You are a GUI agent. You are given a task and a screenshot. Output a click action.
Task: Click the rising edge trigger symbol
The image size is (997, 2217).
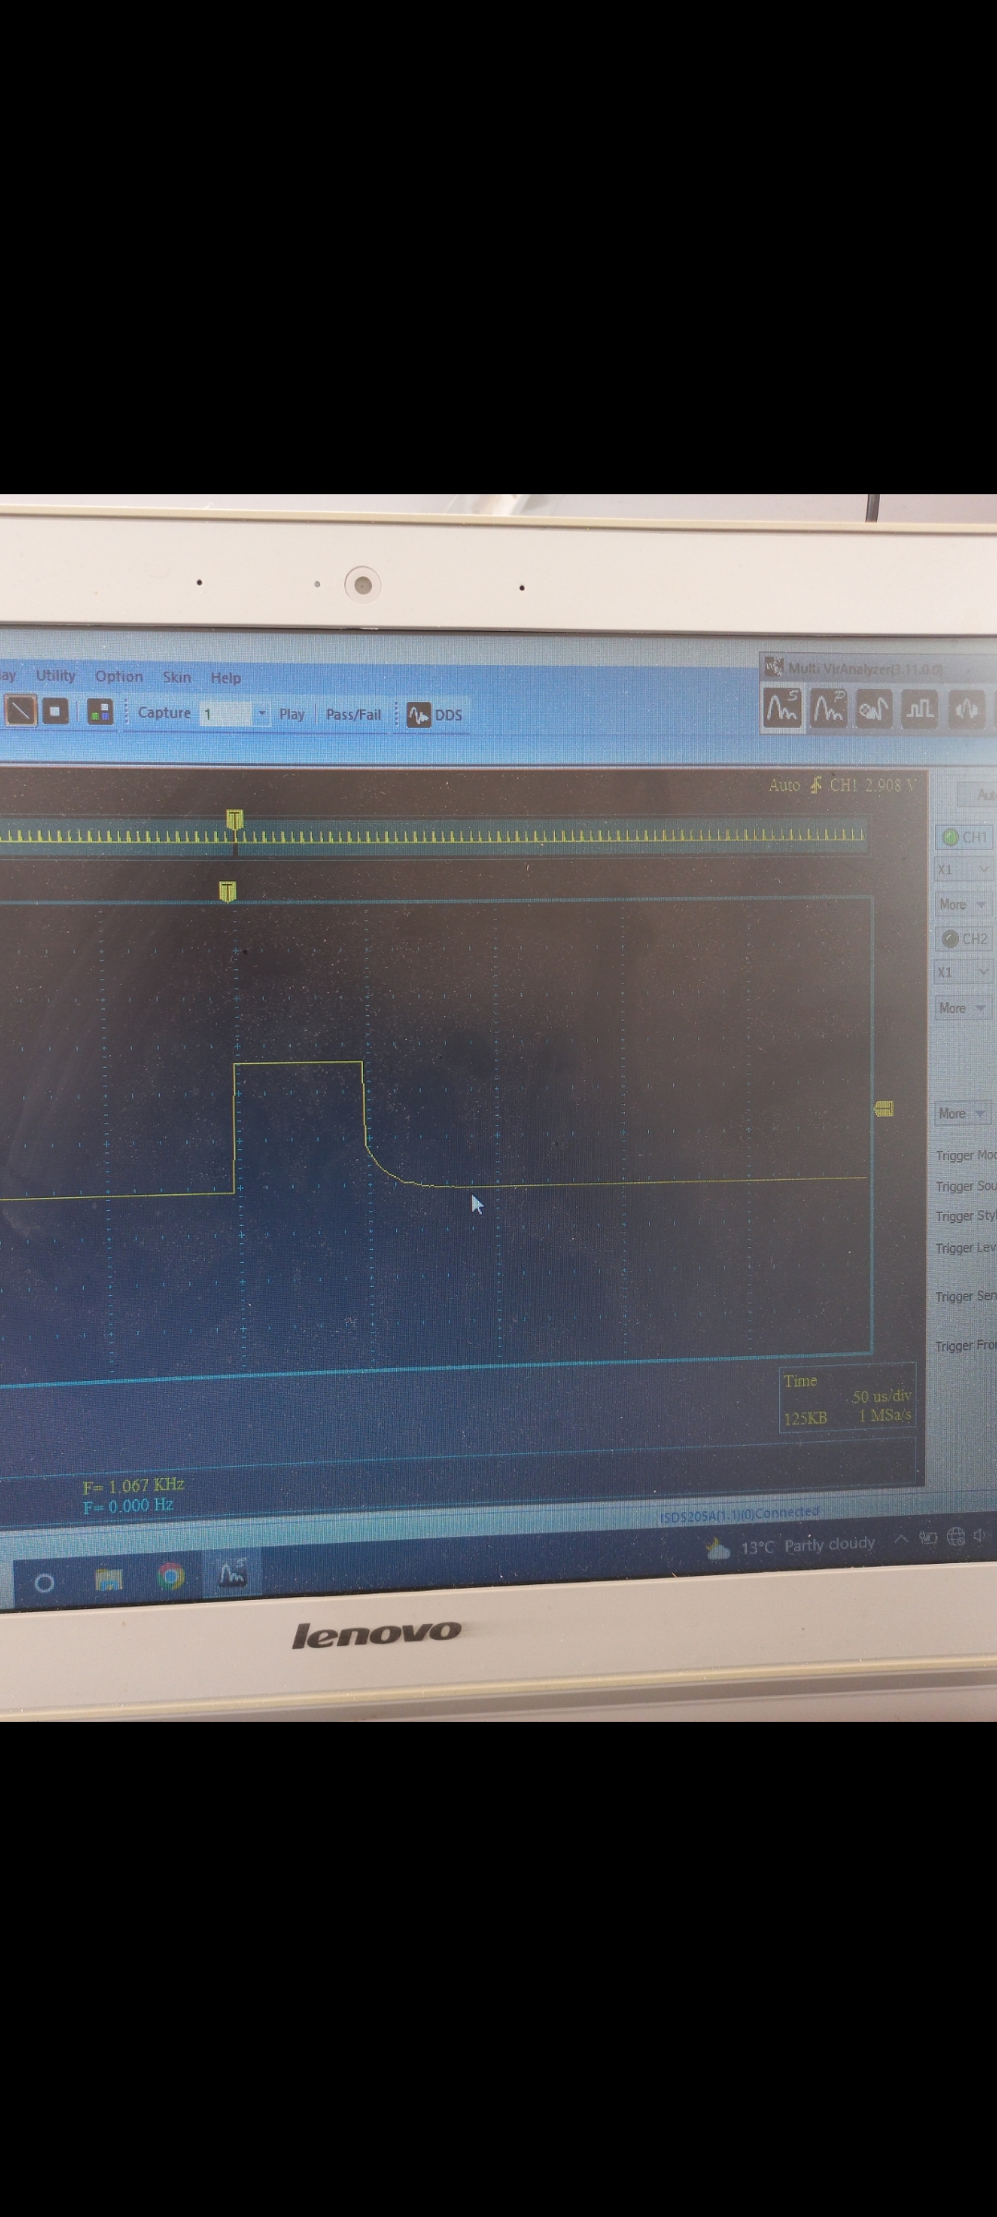click(815, 785)
